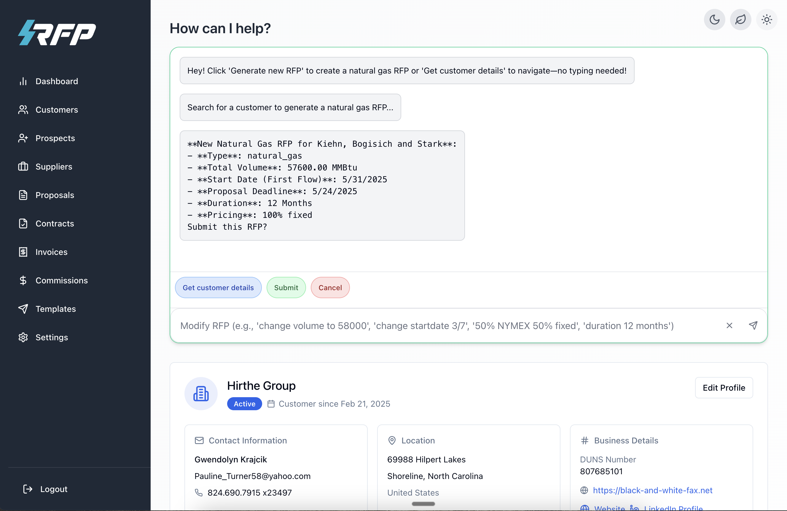Screen dimensions: 787x511
Task: Select the leaf theme option
Action: pyautogui.click(x=740, y=20)
